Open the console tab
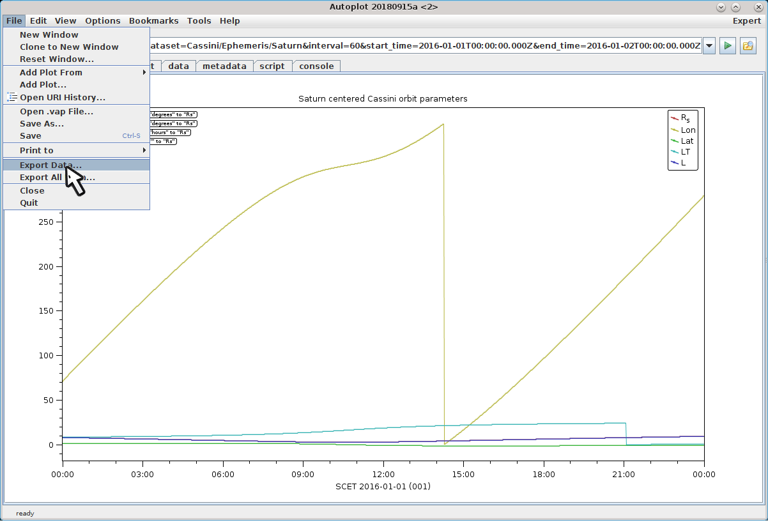Viewport: 768px width, 527px height. pos(316,66)
